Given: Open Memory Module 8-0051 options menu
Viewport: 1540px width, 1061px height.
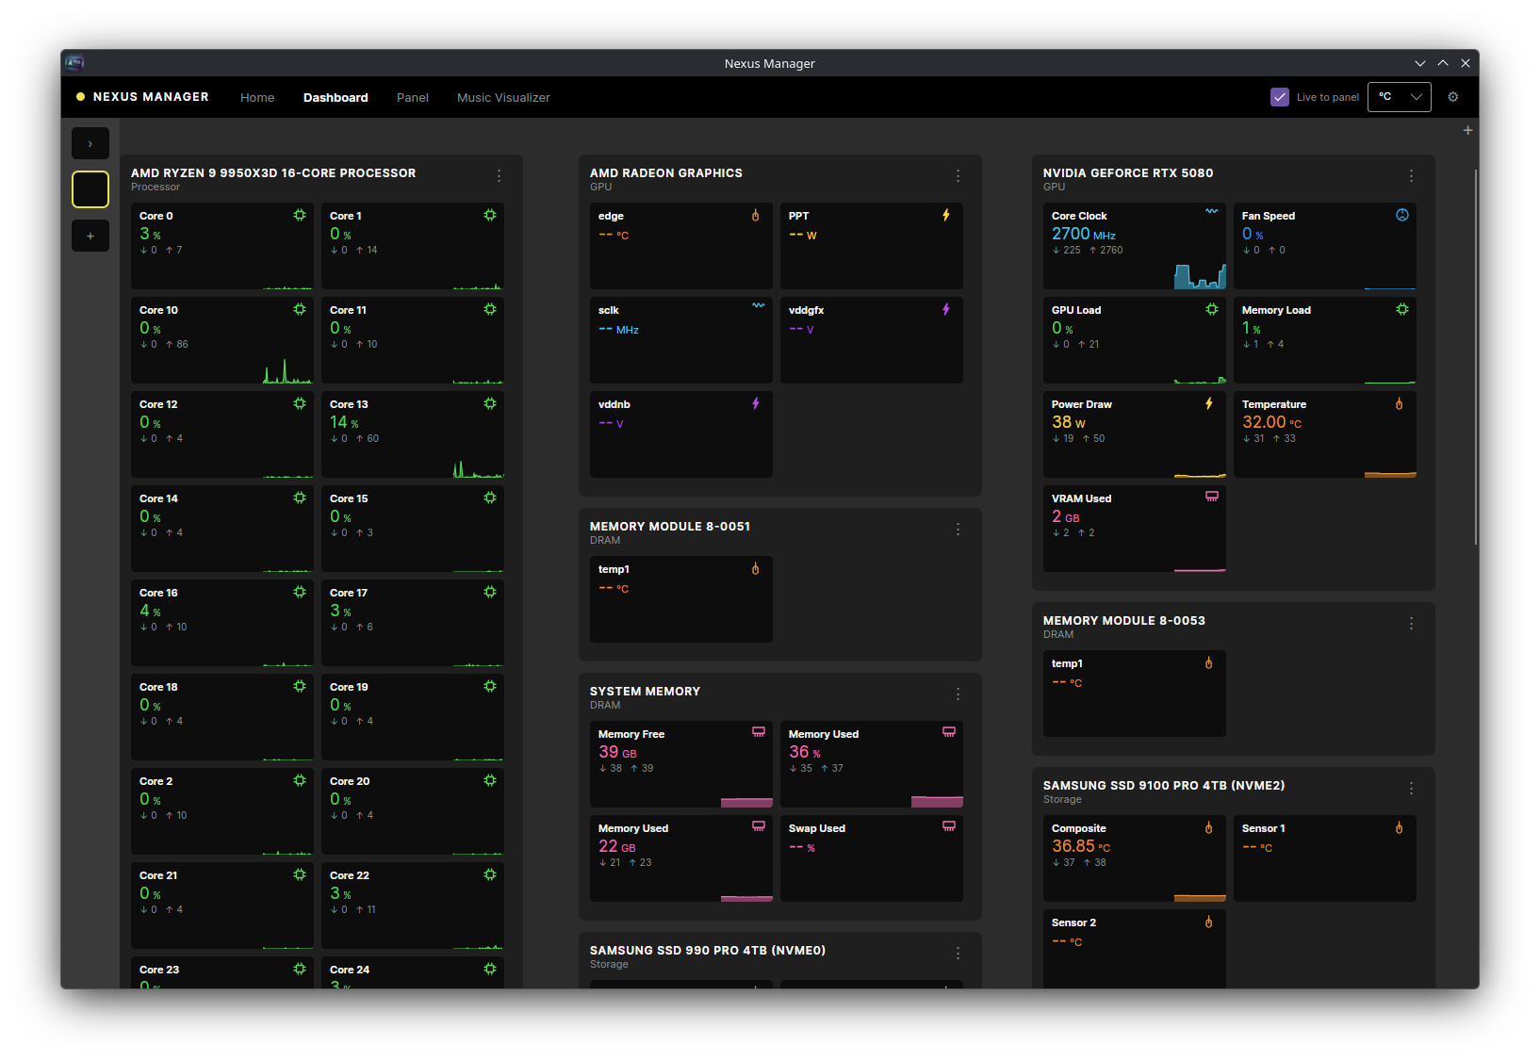Looking at the screenshot, I should (958, 530).
